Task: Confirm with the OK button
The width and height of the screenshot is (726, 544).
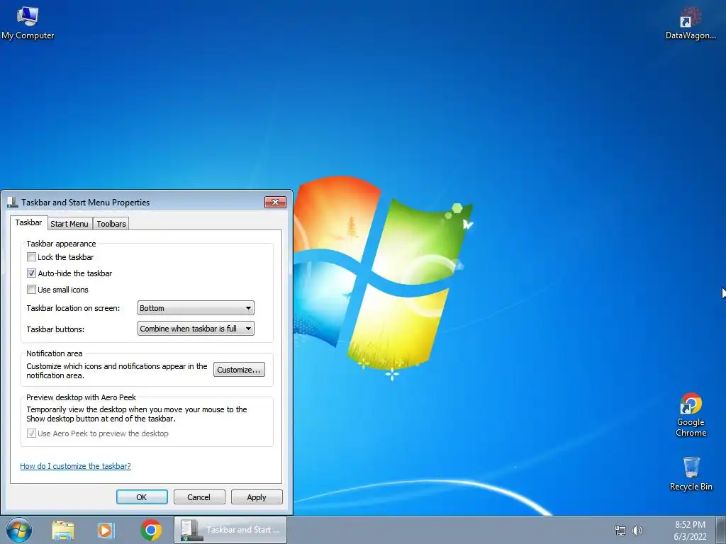Action: point(142,497)
